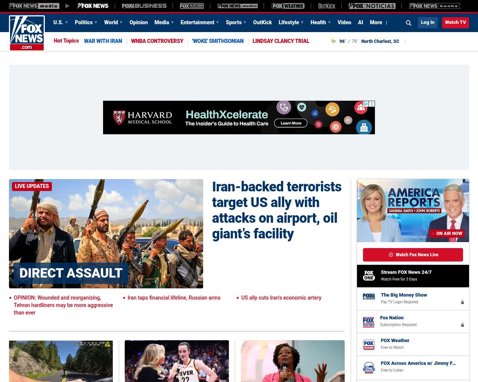Open the mountain road bodycam story thumbnail
The height and width of the screenshot is (382, 478).
61,361
